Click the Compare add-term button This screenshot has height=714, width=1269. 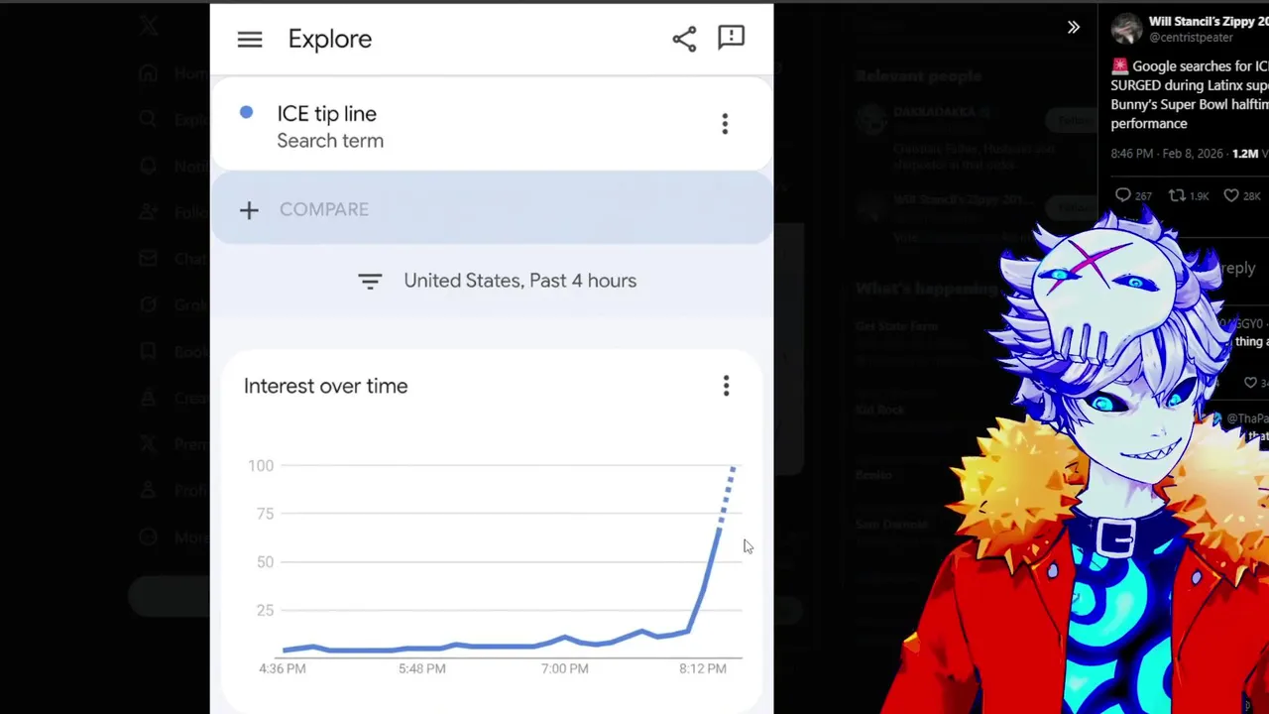tap(305, 209)
